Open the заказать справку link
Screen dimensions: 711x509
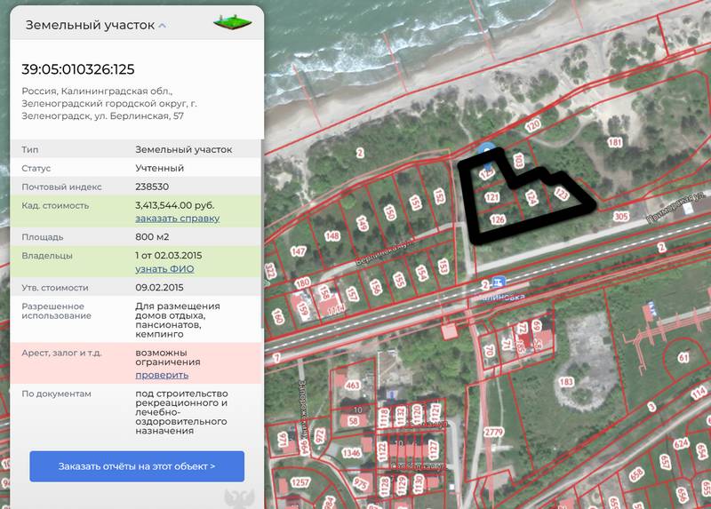click(x=177, y=219)
